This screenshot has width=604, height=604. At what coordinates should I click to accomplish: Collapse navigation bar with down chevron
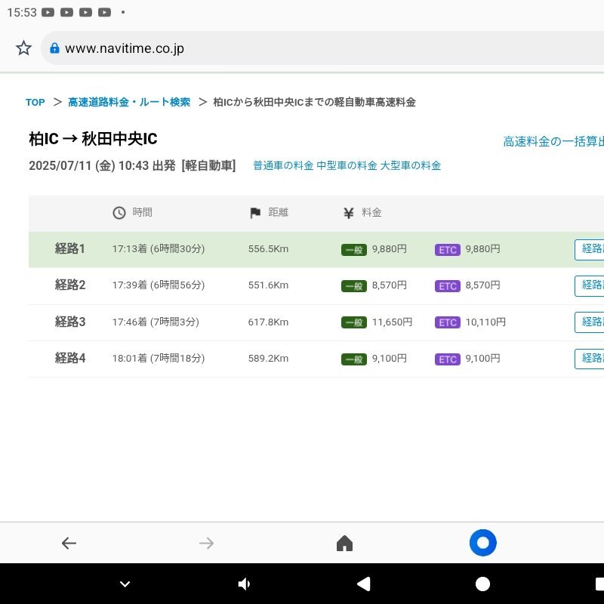pyautogui.click(x=125, y=584)
